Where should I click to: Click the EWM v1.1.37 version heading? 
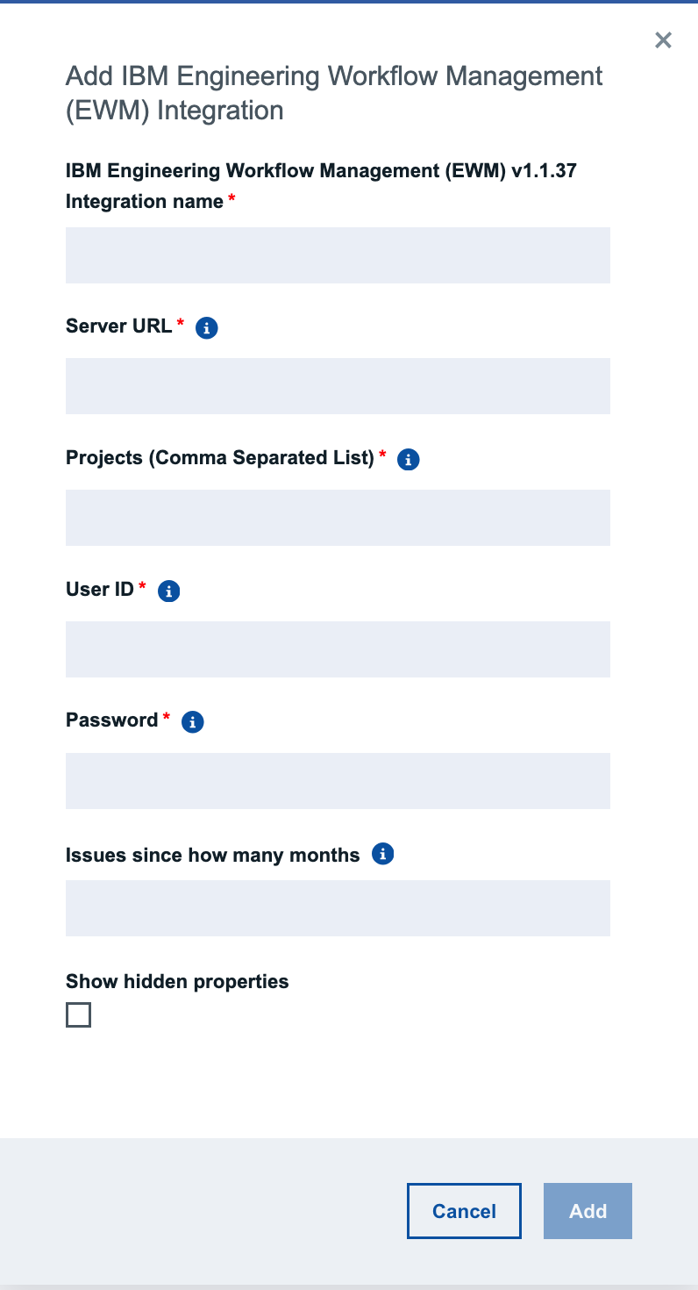[x=321, y=170]
